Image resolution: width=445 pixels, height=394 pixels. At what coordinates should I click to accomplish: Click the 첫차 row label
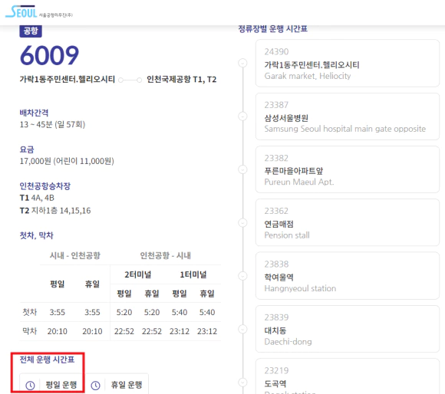pyautogui.click(x=30, y=312)
